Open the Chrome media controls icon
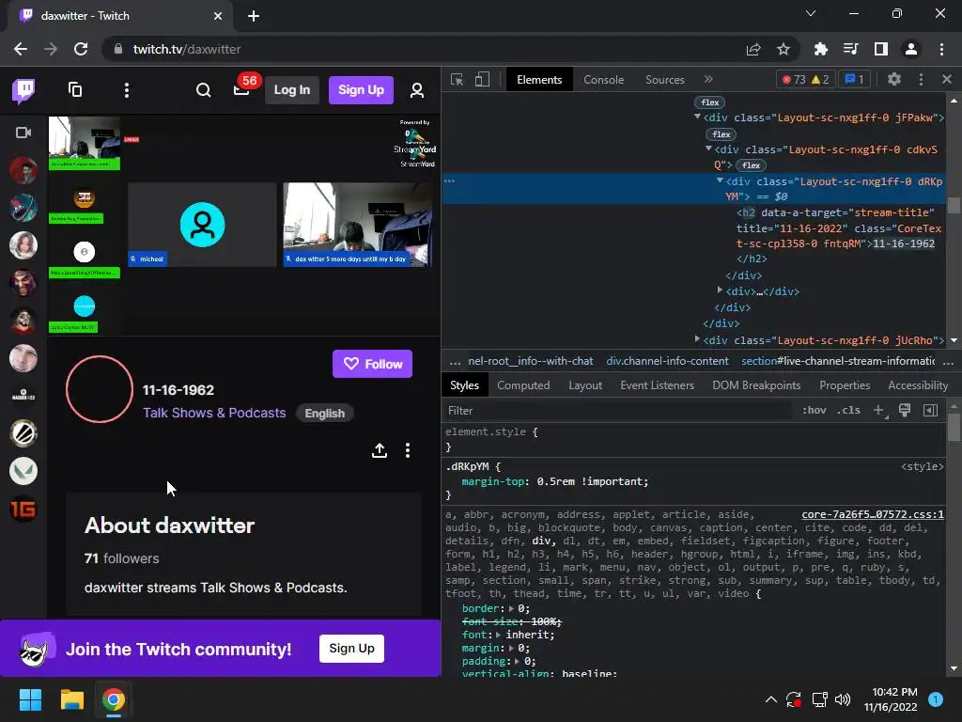Viewport: 962px width, 722px height. pos(850,49)
